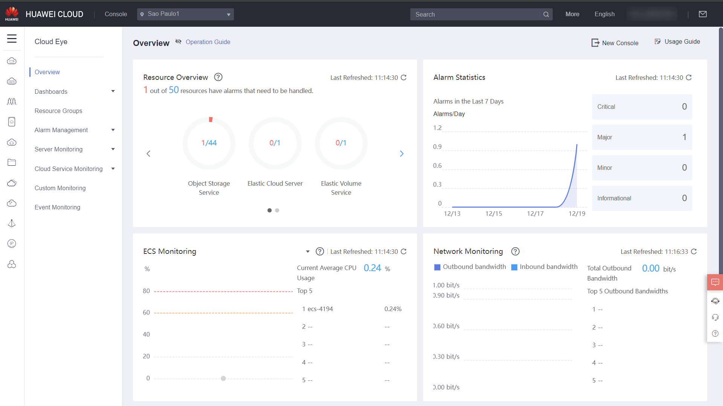Image resolution: width=723 pixels, height=406 pixels.
Task: Click the Network Monitoring help icon
Action: point(515,251)
